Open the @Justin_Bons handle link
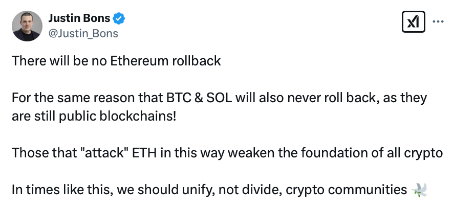Image resolution: width=453 pixels, height=209 pixels. (83, 34)
